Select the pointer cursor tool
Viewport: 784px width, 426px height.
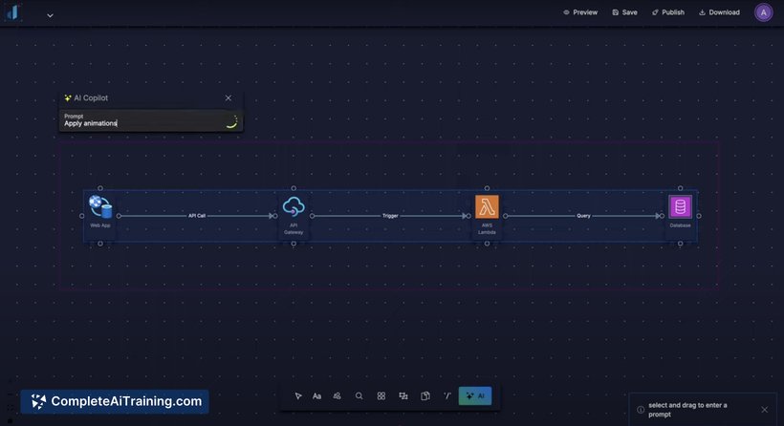pyautogui.click(x=298, y=396)
